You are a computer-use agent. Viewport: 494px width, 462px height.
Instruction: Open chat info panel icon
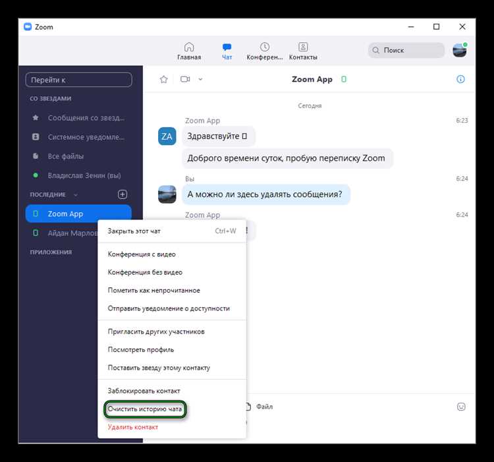tap(460, 79)
